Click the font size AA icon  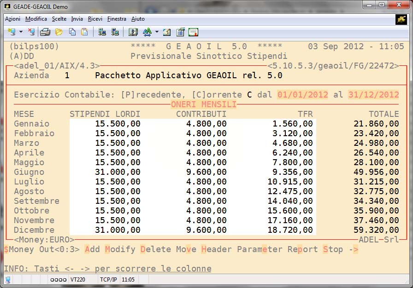147,32
